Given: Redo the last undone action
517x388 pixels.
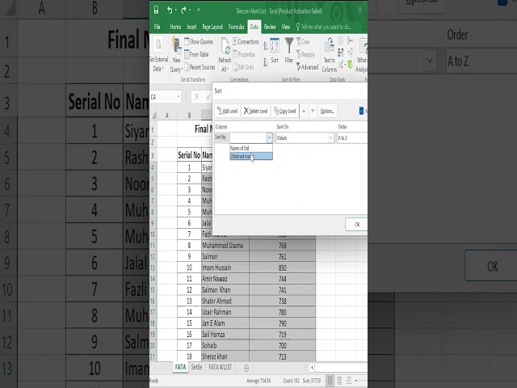Looking at the screenshot, I should click(183, 11).
